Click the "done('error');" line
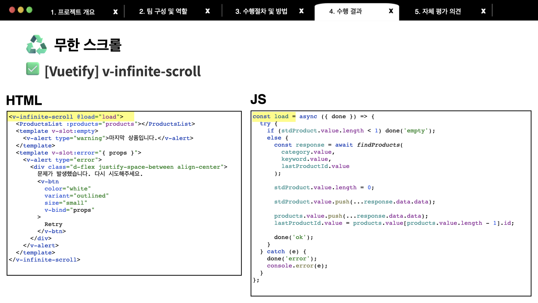This screenshot has width=538, height=303. tap(292, 258)
